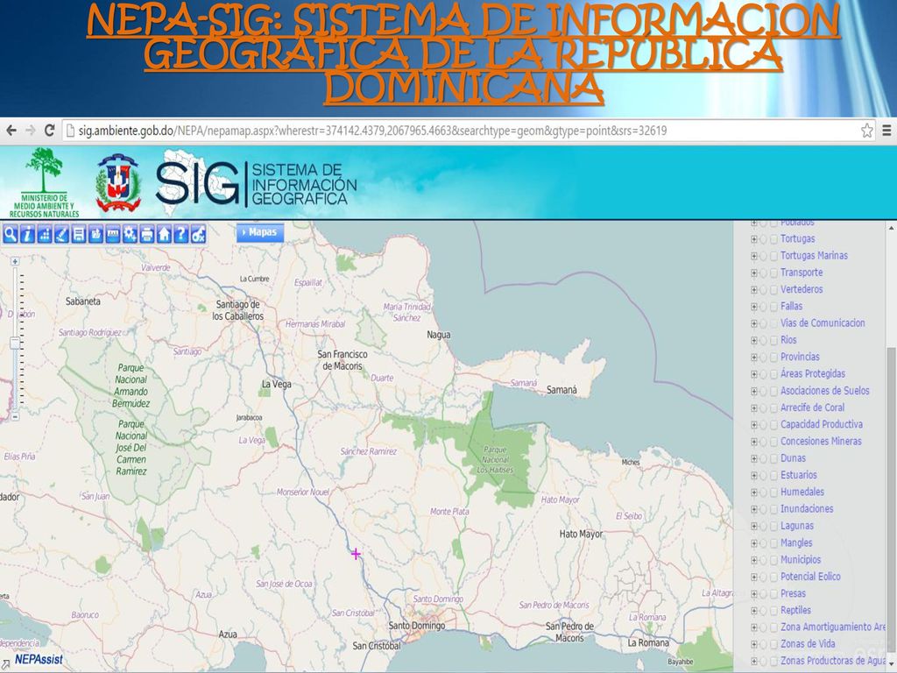Click the Zona Amortiguamiento layer link
This screenshot has width=897, height=673.
click(x=833, y=627)
